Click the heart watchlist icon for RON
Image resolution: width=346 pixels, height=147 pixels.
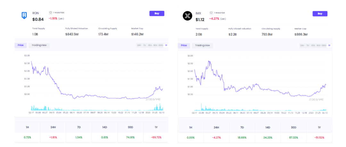(x=50, y=13)
